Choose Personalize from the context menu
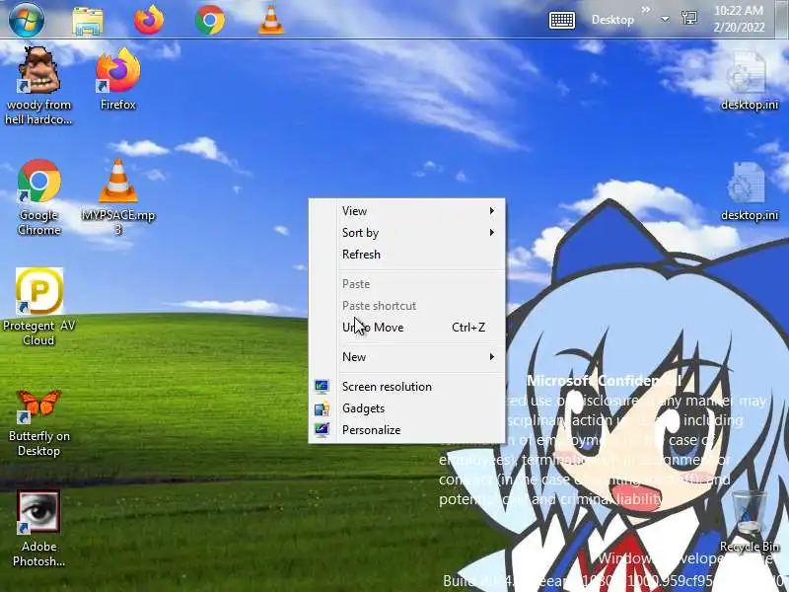This screenshot has width=789, height=592. 406,430
